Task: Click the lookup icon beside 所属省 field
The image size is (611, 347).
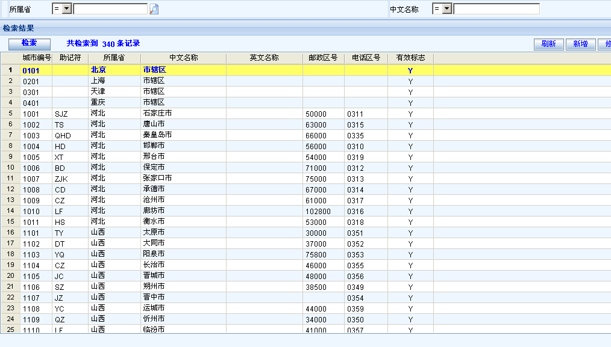Action: 154,9
